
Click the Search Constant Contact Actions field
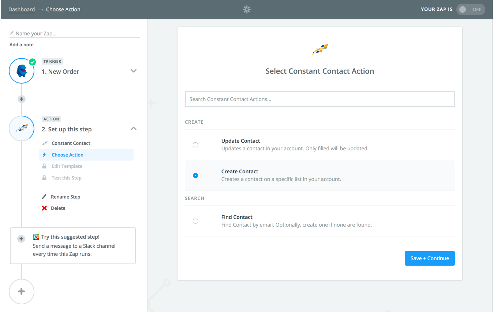pyautogui.click(x=320, y=99)
